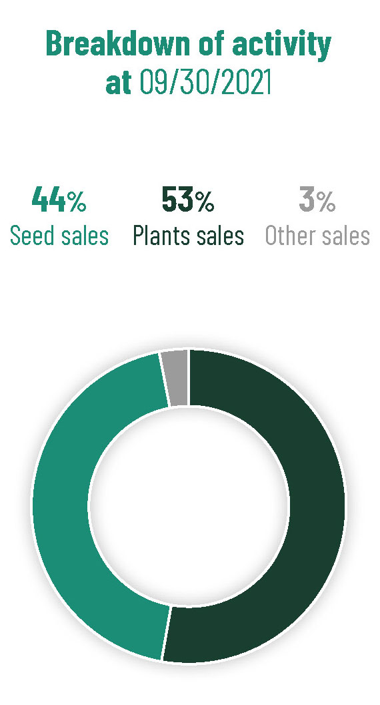The image size is (380, 705).
Task: Select the gray bold 3 number
Action: [x=307, y=200]
